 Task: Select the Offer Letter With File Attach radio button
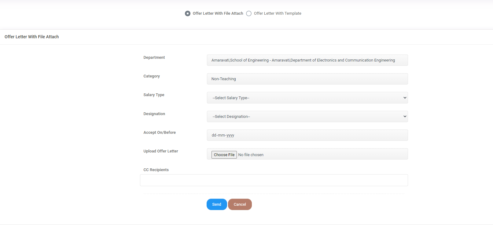point(188,13)
